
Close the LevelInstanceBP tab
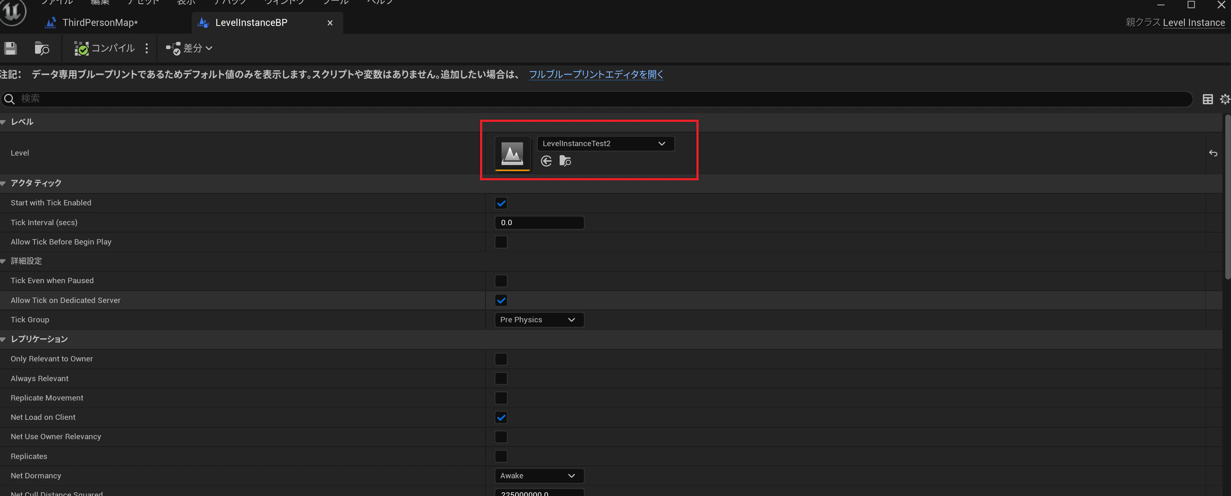(330, 23)
